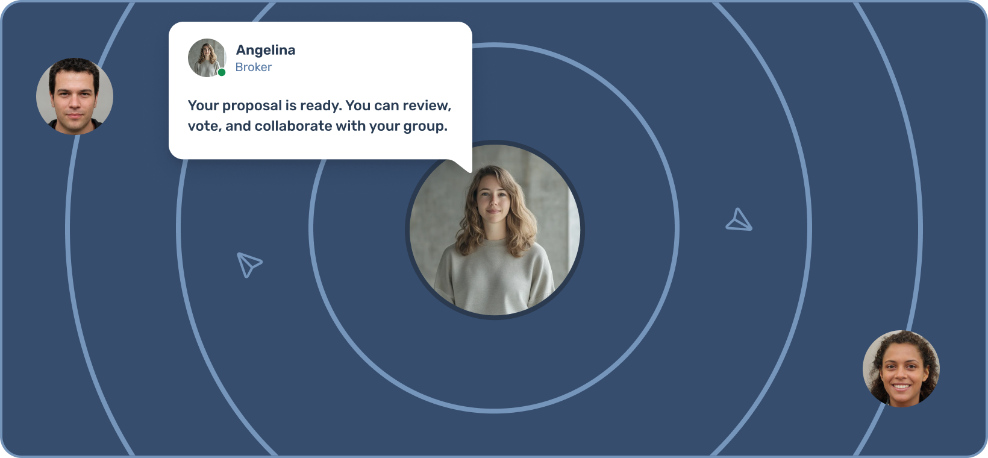Click Angelina's small avatar in the message card

(x=207, y=58)
